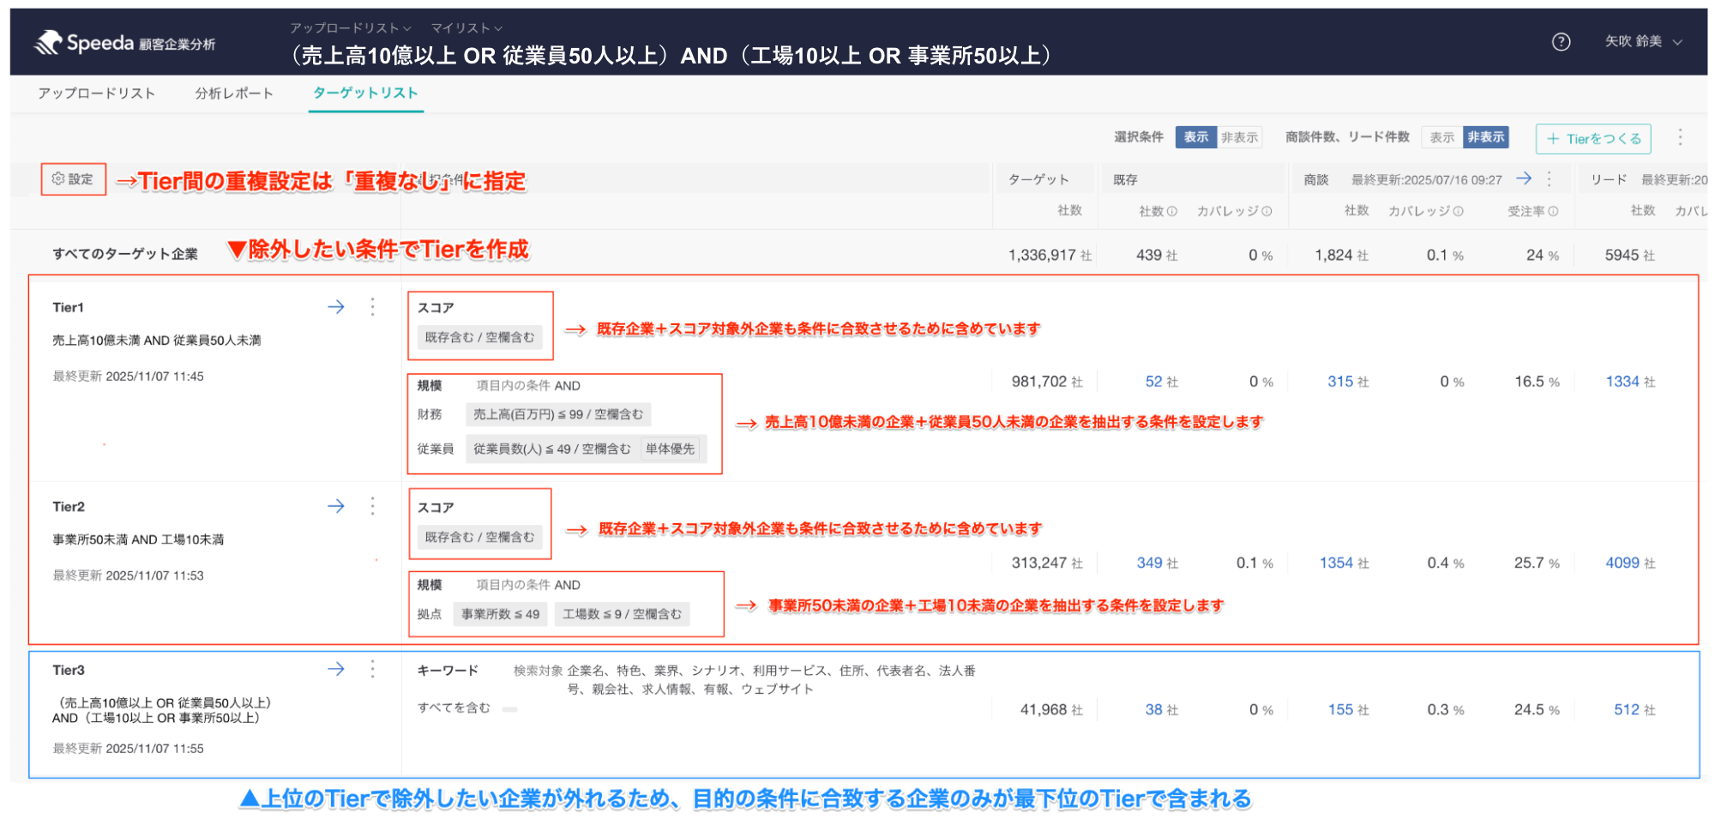Set 選択条件 toggle to 非表示

pos(1239,137)
